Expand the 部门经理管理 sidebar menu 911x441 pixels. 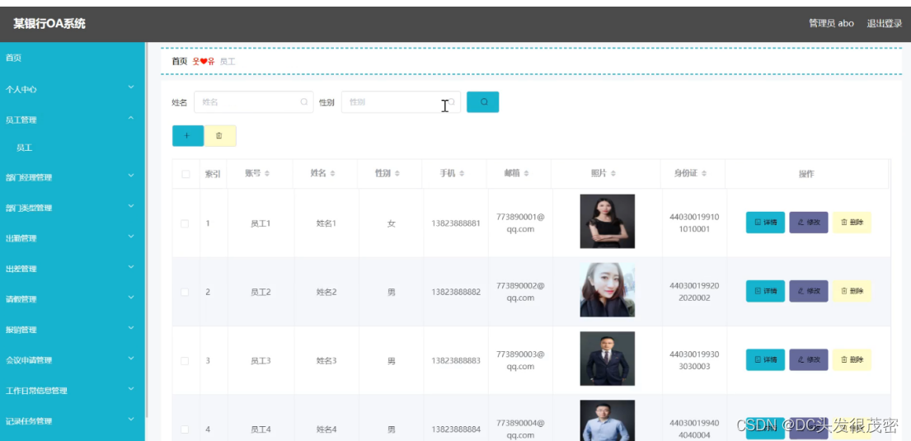click(x=72, y=177)
